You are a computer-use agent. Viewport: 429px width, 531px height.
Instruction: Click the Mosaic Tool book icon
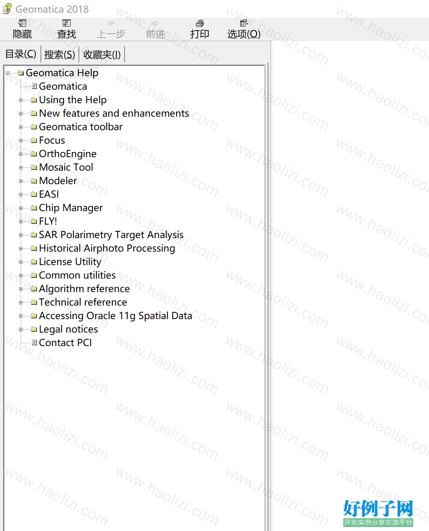(34, 167)
